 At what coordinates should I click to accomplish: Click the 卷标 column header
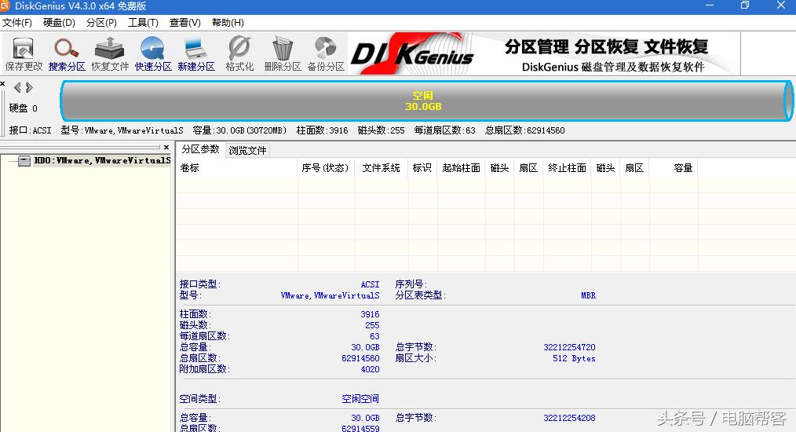click(236, 168)
